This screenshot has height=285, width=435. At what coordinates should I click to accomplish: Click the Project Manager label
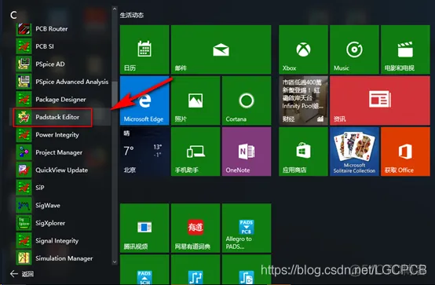59,152
